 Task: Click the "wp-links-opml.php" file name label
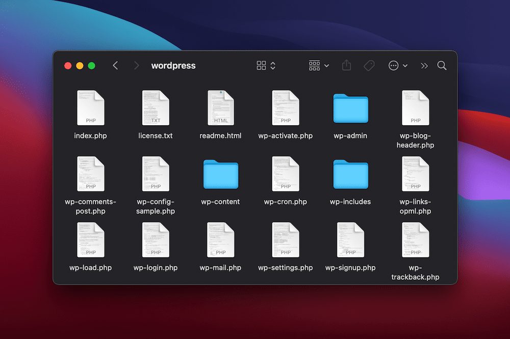415,206
